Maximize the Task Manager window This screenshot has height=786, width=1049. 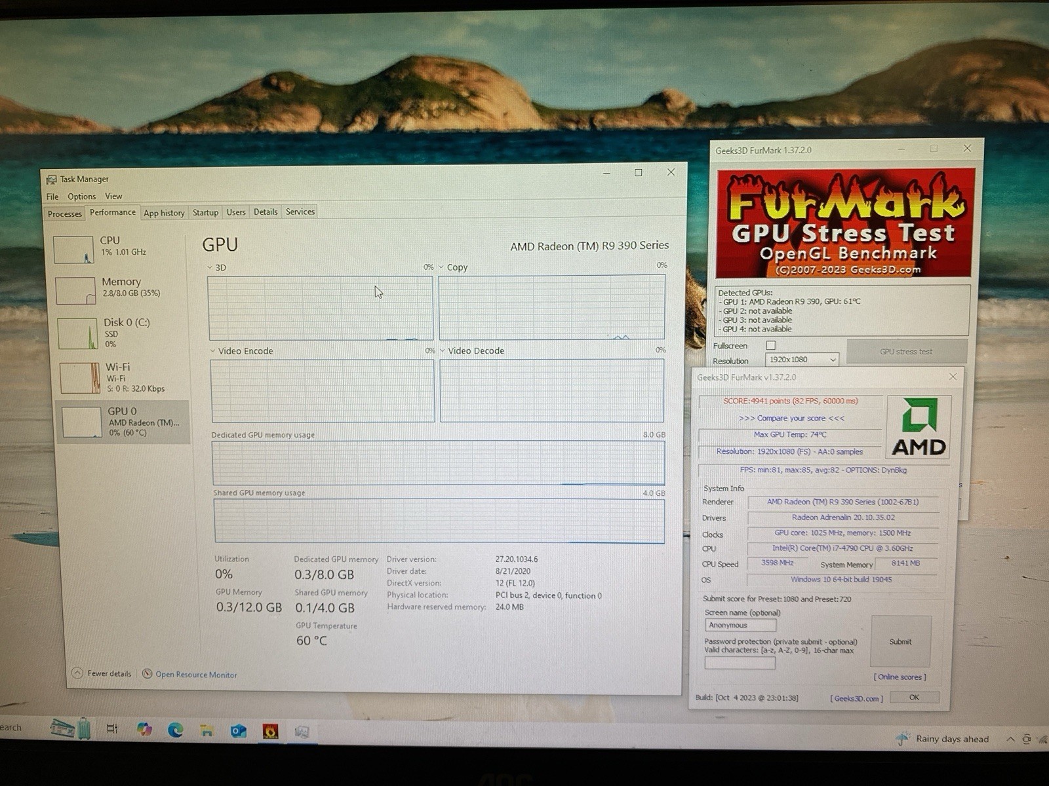coord(638,172)
